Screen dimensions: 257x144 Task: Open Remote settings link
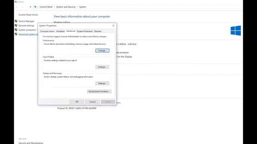[26, 26]
